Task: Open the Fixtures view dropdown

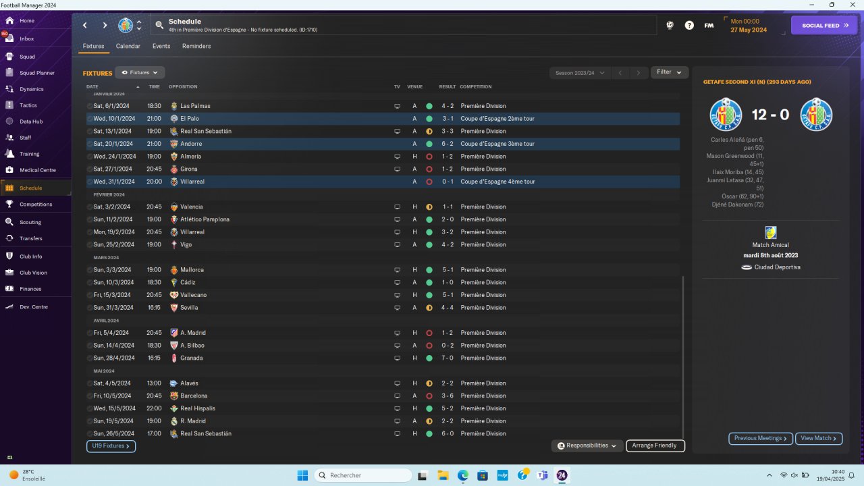Action: pos(140,72)
